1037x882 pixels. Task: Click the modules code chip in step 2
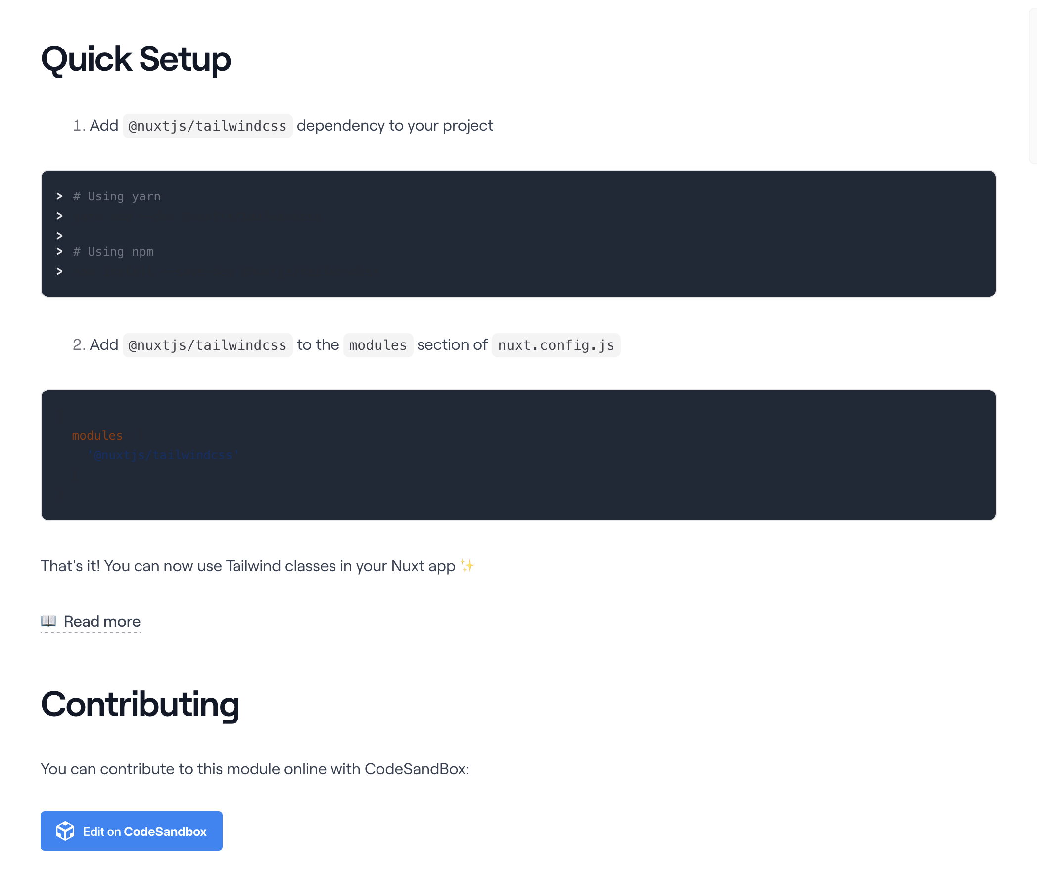click(x=378, y=345)
